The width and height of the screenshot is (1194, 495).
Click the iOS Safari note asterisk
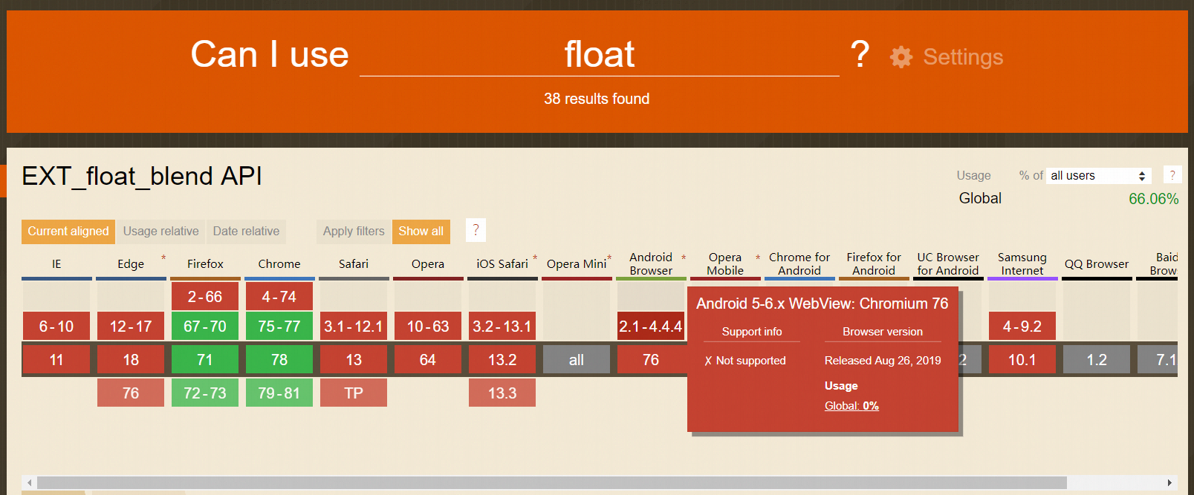(535, 258)
